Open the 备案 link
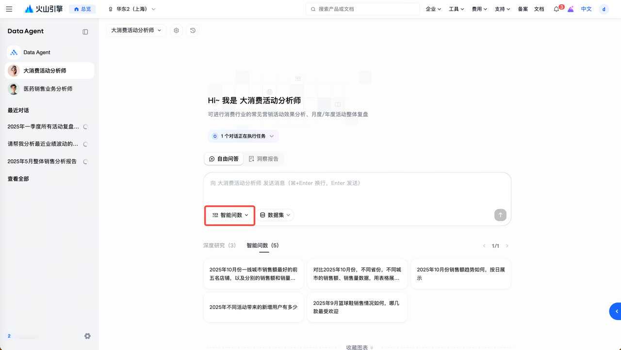This screenshot has height=350, width=621. click(523, 9)
